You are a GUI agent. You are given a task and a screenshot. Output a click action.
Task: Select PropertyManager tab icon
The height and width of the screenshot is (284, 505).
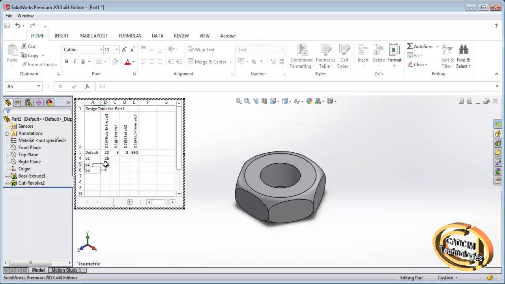tap(18, 103)
